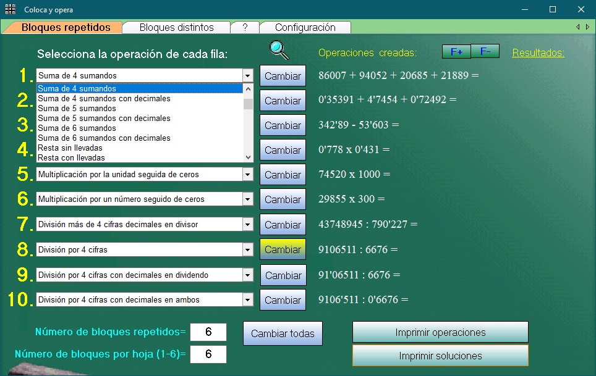Select 'Suma de 5 sumandos' option
The image size is (596, 376).
pyautogui.click(x=73, y=109)
